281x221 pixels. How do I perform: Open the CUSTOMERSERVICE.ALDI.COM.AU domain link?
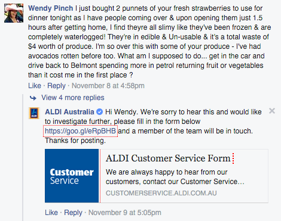pos(161,193)
